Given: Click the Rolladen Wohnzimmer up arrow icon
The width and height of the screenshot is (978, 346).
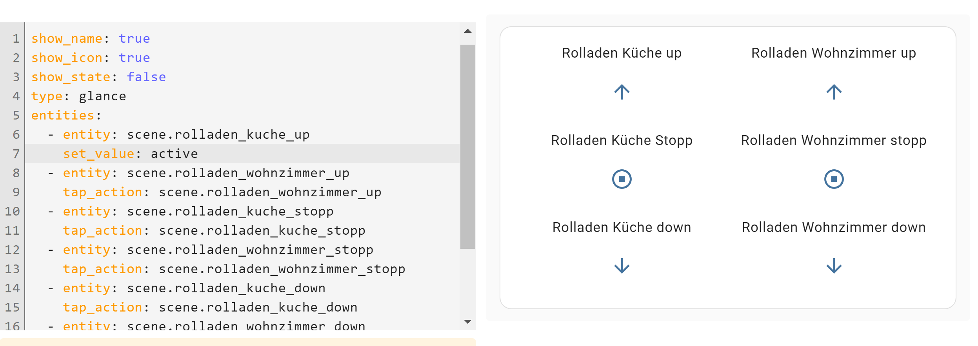Looking at the screenshot, I should click(834, 92).
